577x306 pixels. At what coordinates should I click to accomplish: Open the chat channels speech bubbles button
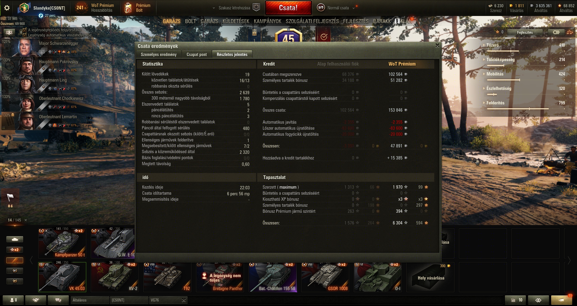pyautogui.click(x=58, y=300)
